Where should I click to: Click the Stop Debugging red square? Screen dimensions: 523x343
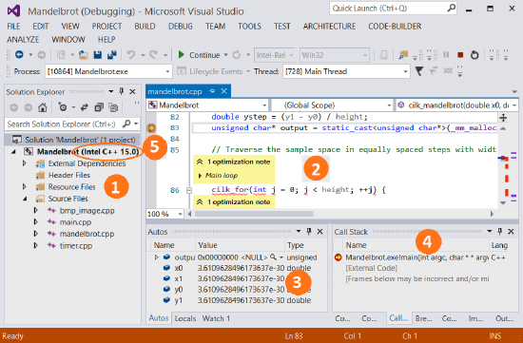coord(460,55)
